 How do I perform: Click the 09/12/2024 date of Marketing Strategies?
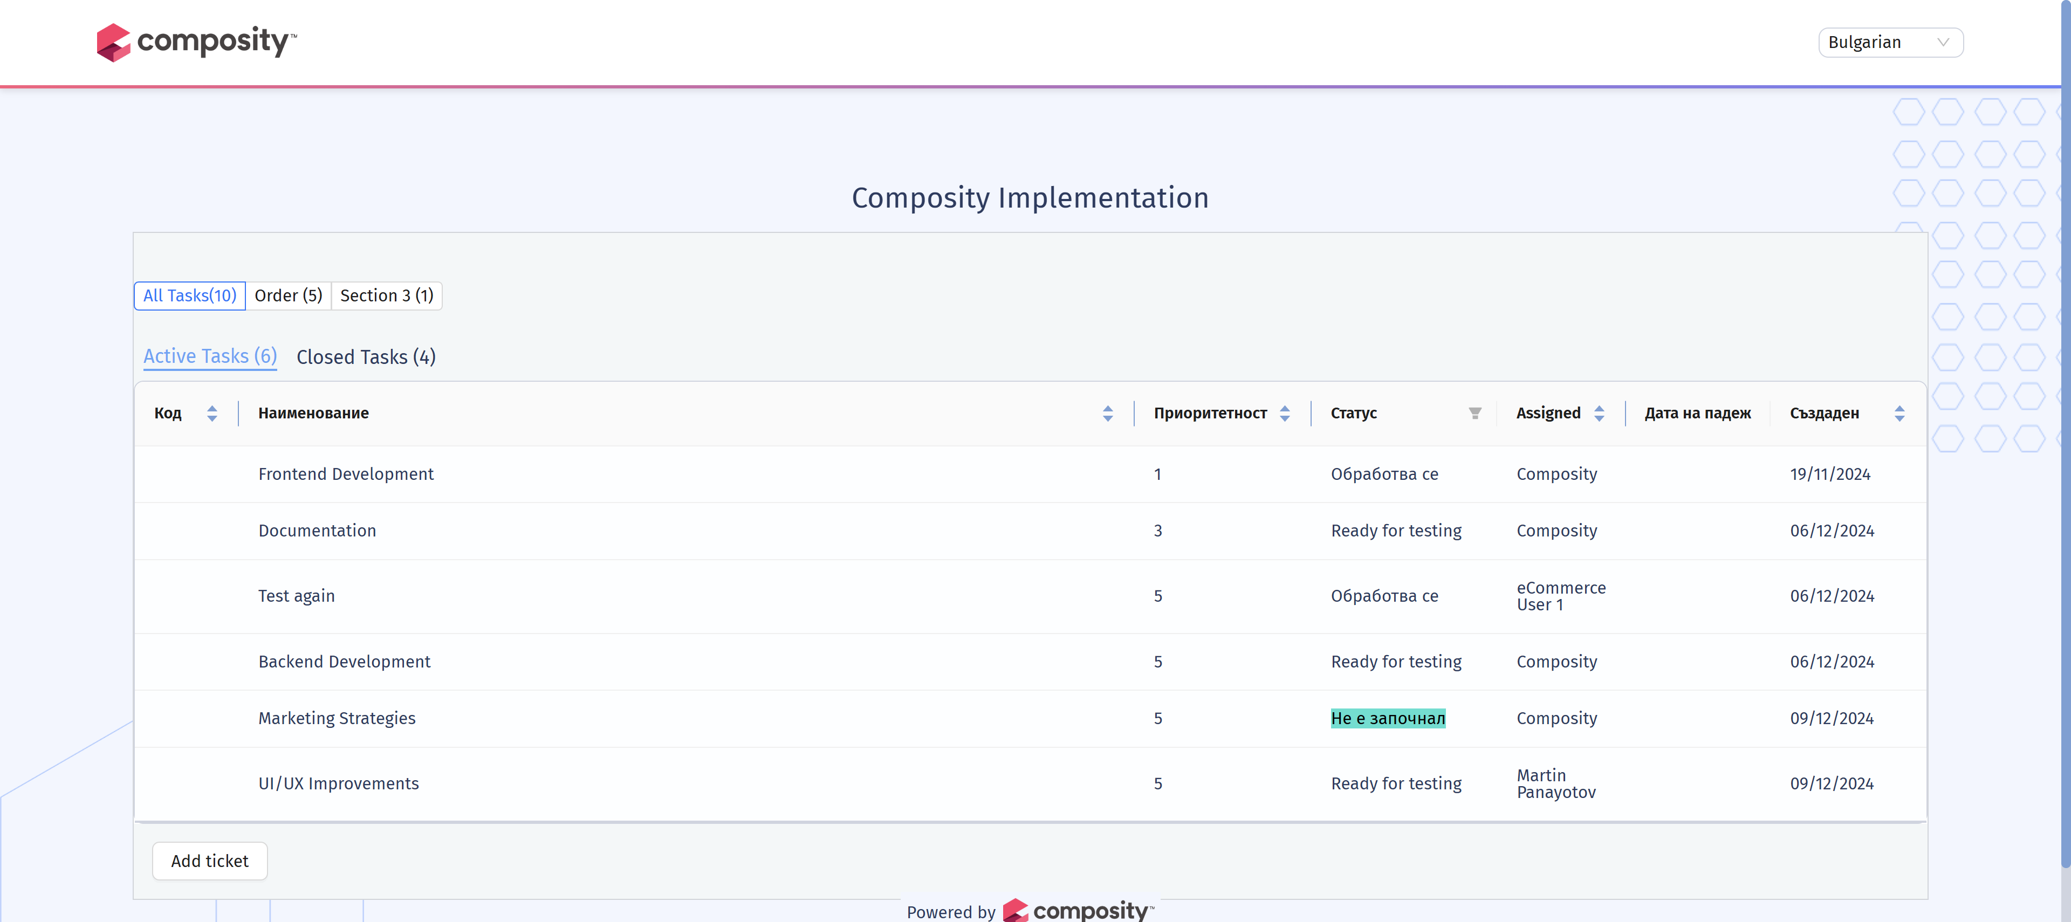[1832, 718]
